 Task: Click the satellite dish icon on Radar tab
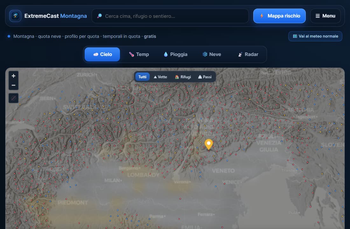click(x=240, y=54)
